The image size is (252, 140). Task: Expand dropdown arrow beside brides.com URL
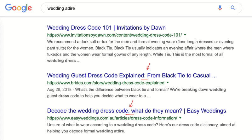pyautogui.click(x=168, y=83)
